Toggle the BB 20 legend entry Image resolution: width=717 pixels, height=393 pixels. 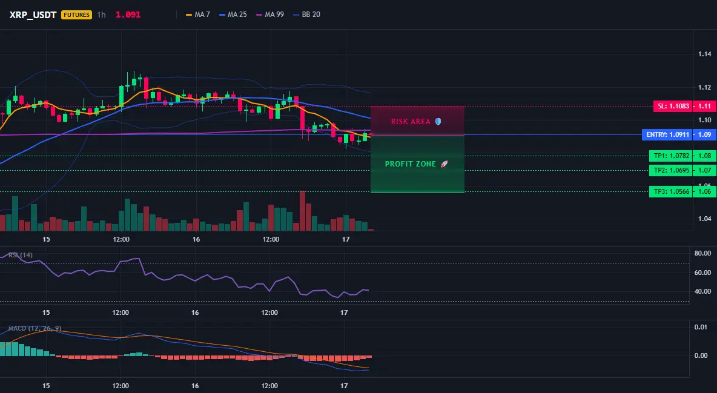click(x=307, y=15)
